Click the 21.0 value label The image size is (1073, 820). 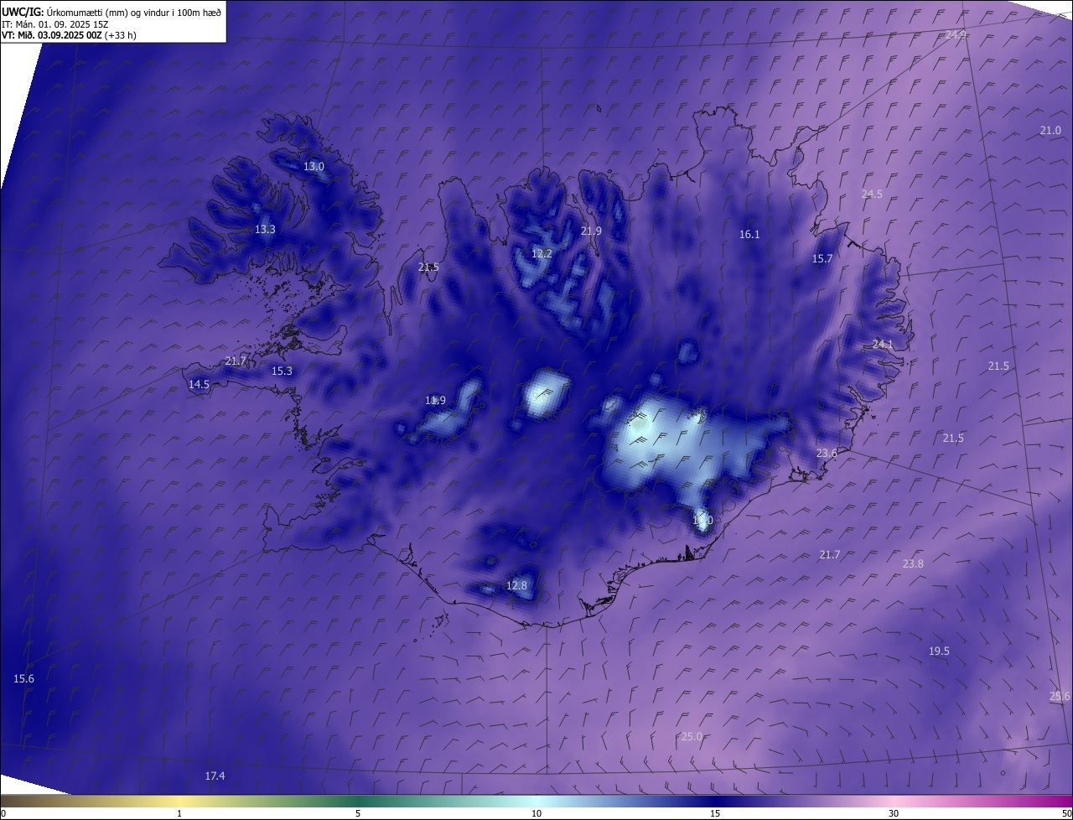[1050, 130]
